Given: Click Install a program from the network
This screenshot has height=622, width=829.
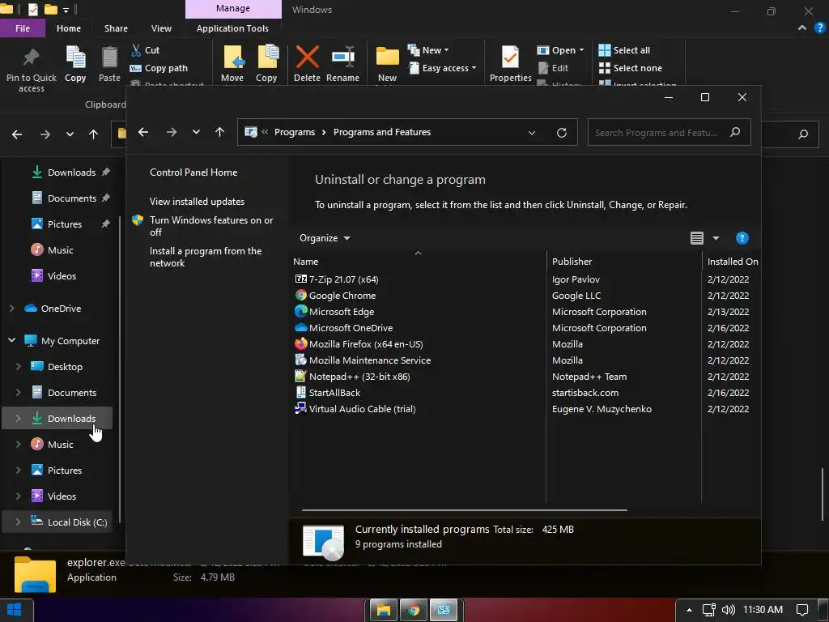Looking at the screenshot, I should click(x=206, y=257).
